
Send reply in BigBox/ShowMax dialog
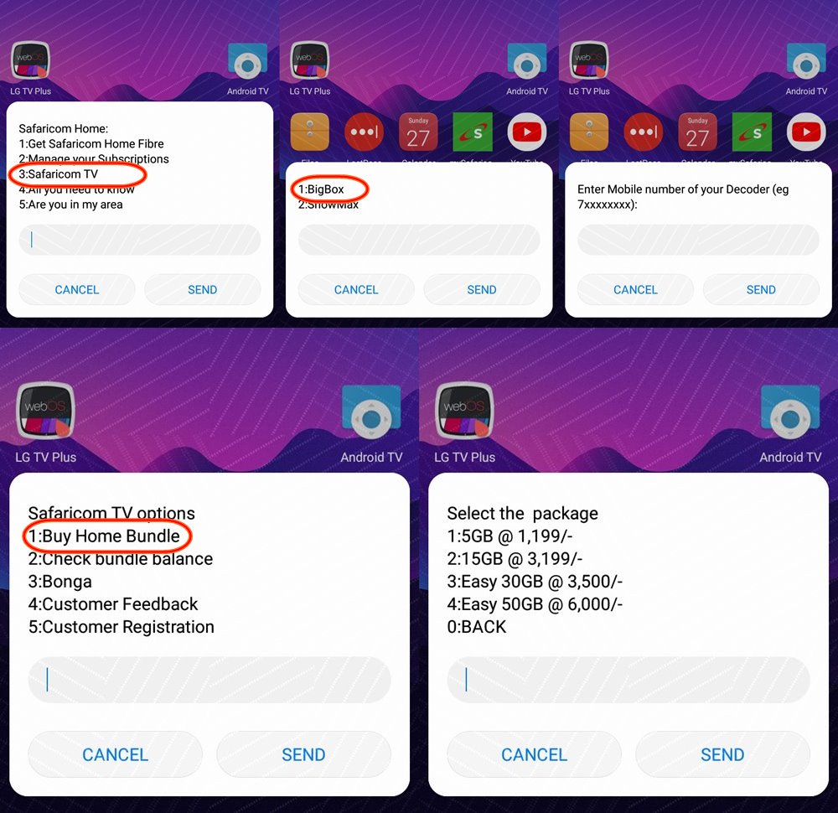482,290
